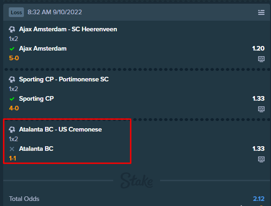Click the soccer ball icon beside Atalanta BC match
This screenshot has height=206, width=271.
12,130
